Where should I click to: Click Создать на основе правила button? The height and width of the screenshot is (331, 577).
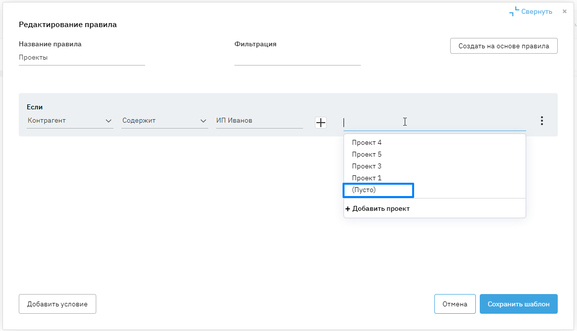(x=503, y=46)
